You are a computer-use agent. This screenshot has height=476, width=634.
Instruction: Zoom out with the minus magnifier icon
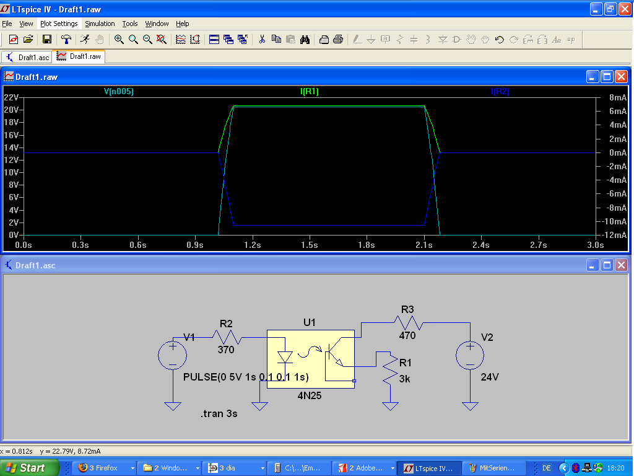[147, 40]
